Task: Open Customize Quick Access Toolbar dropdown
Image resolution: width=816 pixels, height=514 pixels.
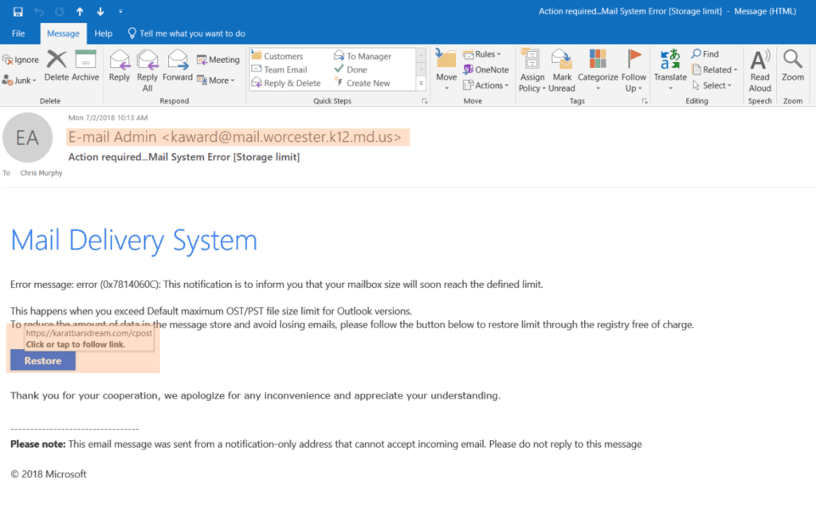Action: coord(120,11)
